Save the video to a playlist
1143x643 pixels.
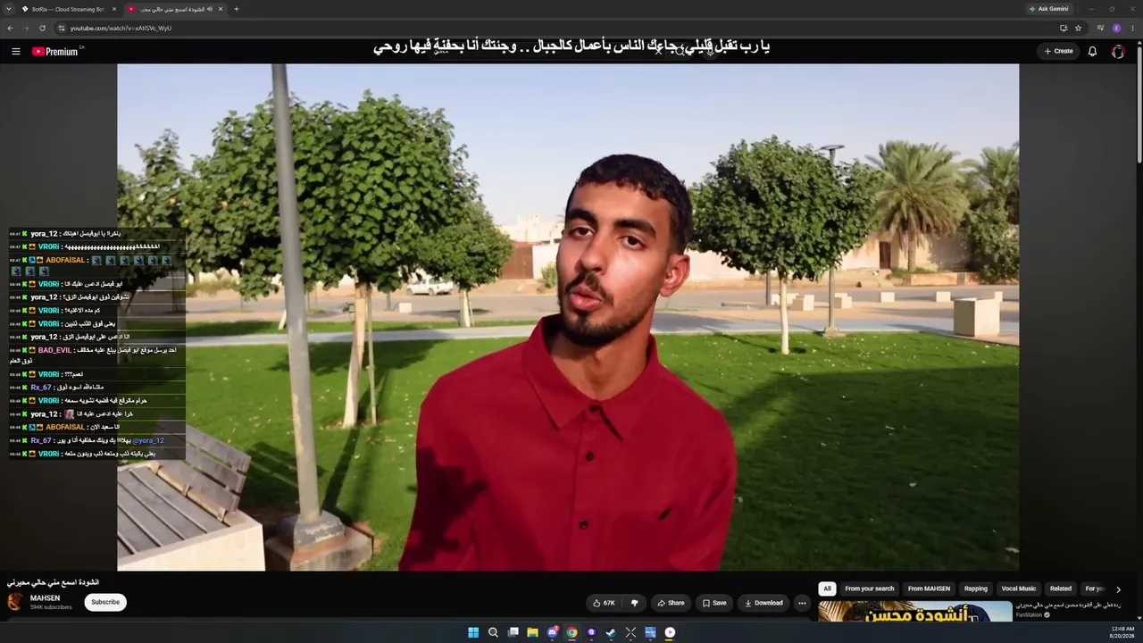[714, 603]
